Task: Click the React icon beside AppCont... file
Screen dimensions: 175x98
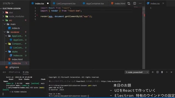Action: (11, 40)
